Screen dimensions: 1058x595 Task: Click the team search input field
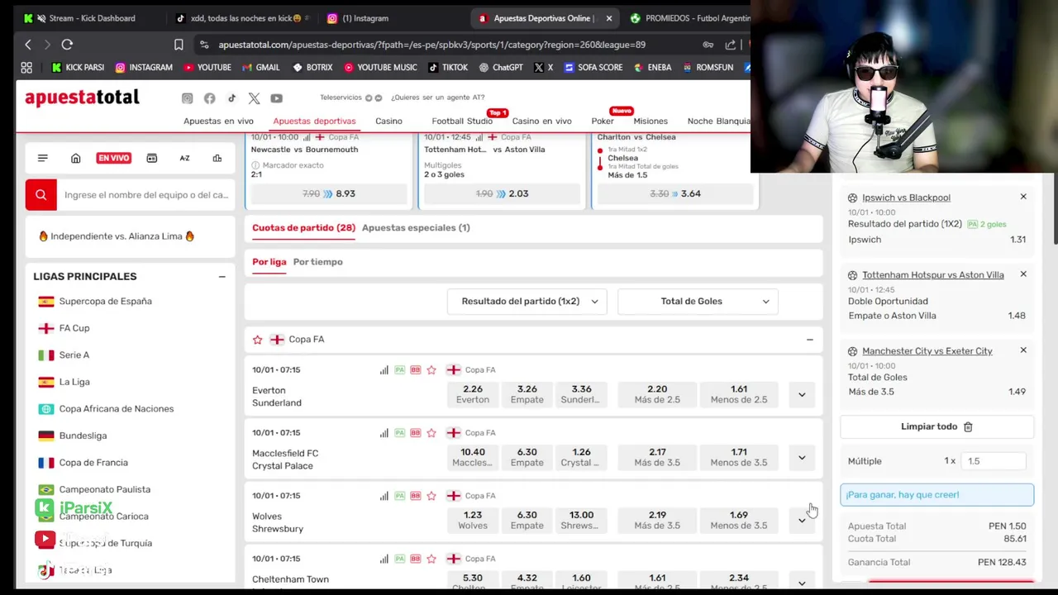click(x=146, y=195)
